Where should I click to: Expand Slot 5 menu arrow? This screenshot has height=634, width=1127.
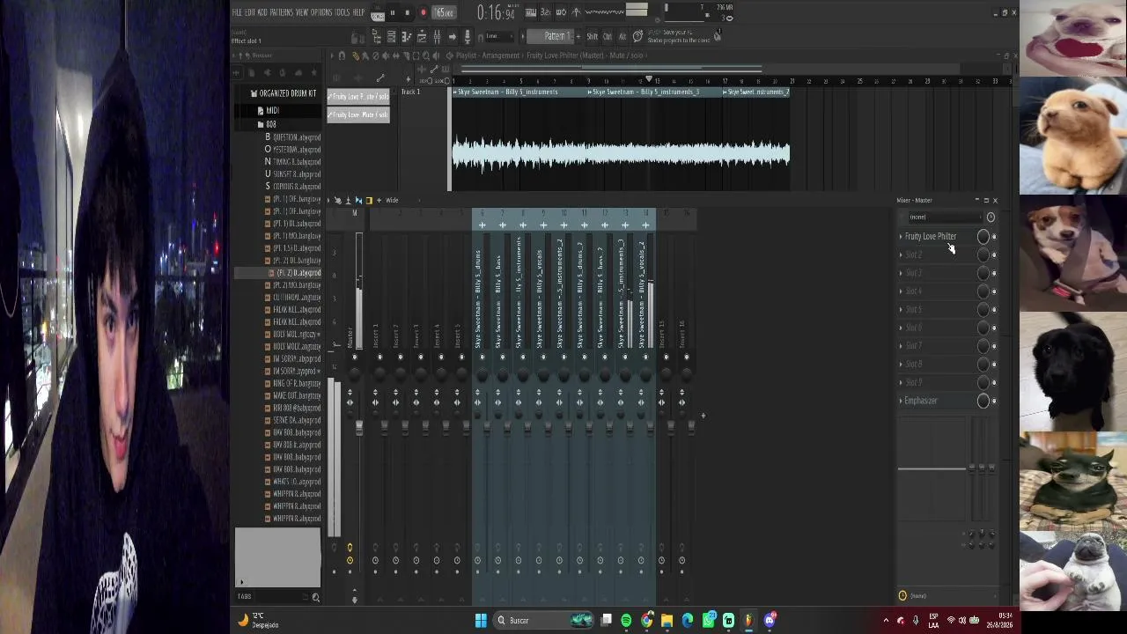[x=901, y=310]
